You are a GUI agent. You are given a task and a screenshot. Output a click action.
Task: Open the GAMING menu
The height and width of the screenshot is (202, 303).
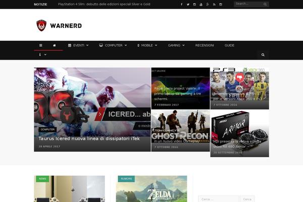click(176, 45)
